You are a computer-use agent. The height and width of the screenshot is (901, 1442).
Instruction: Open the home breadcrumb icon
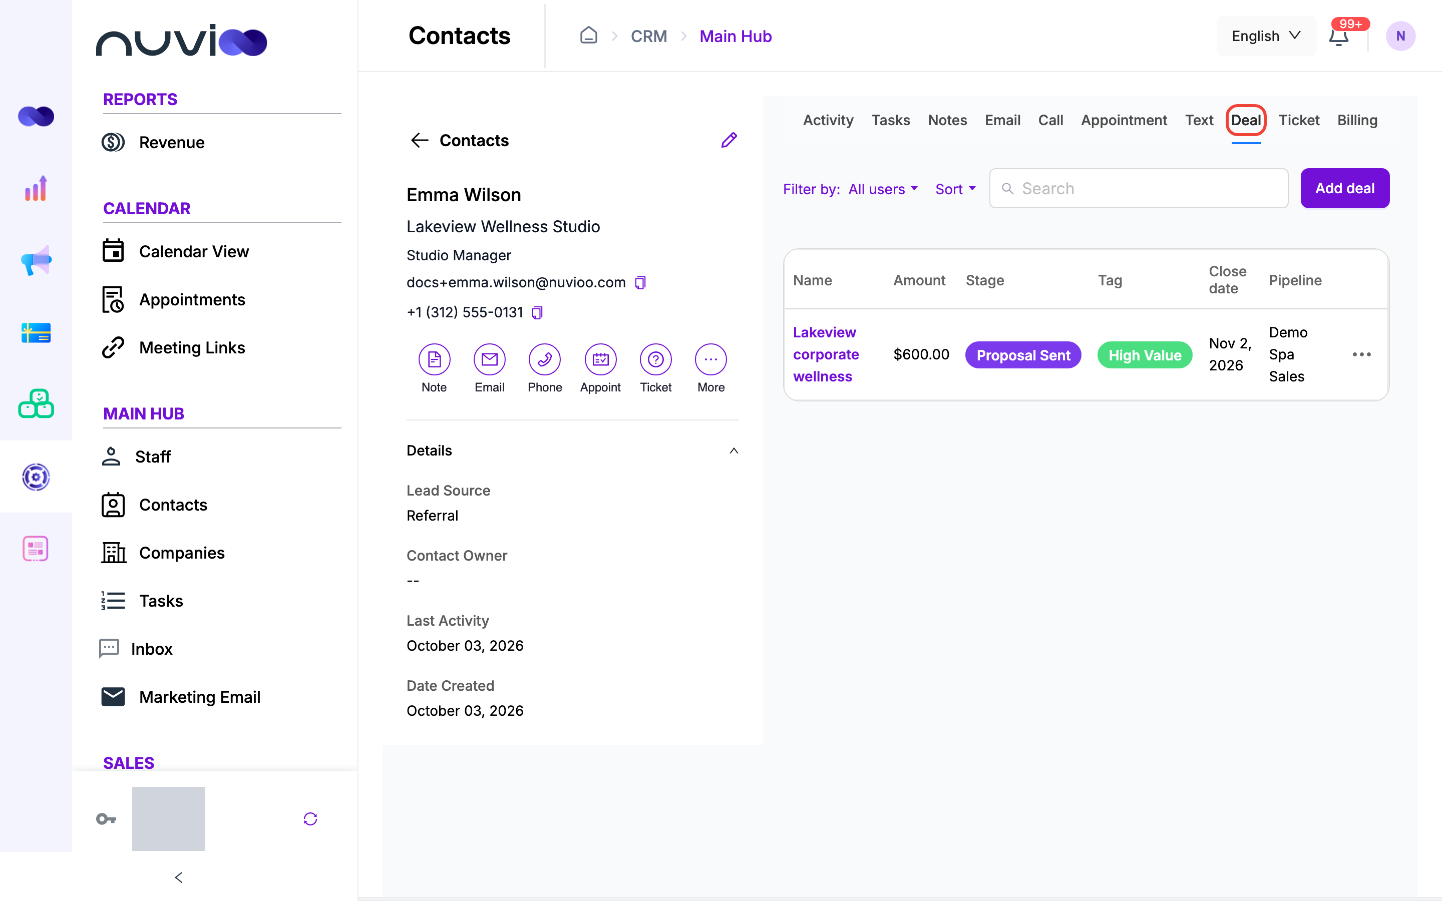pyautogui.click(x=588, y=36)
